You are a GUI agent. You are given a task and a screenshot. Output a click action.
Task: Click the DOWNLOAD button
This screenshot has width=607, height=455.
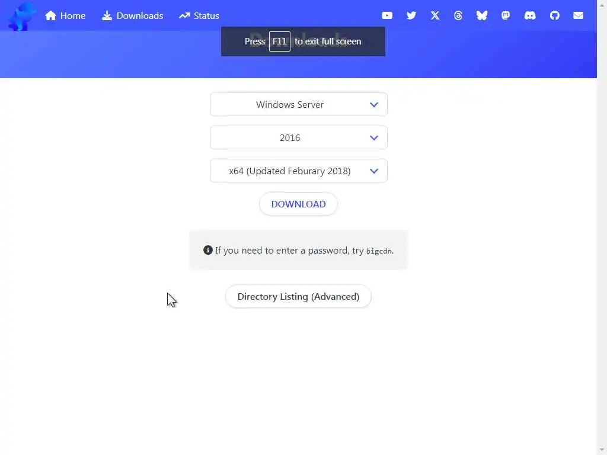point(299,204)
